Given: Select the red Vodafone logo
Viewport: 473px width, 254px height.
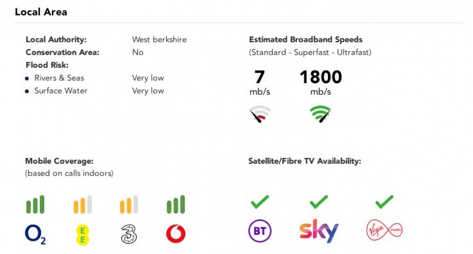Looking at the screenshot, I should [x=176, y=235].
